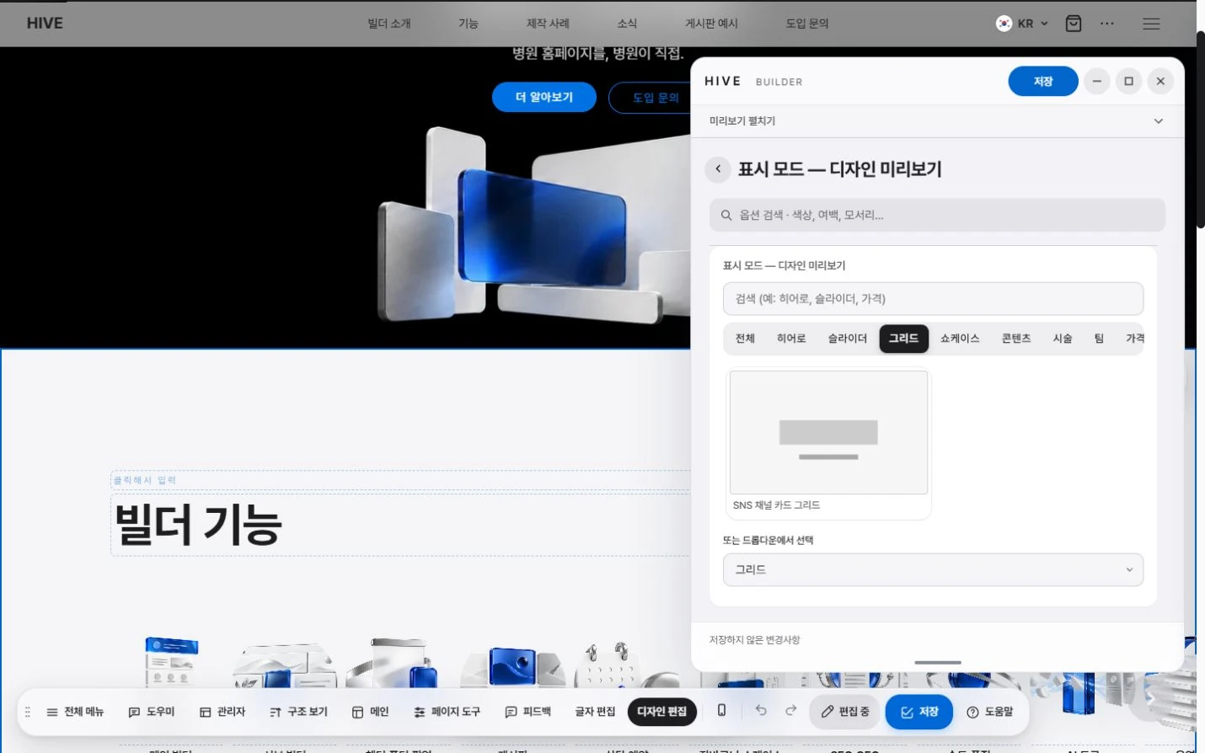Expand the 미리보기 펼치기 chevron
1205x753 pixels.
pos(1159,121)
